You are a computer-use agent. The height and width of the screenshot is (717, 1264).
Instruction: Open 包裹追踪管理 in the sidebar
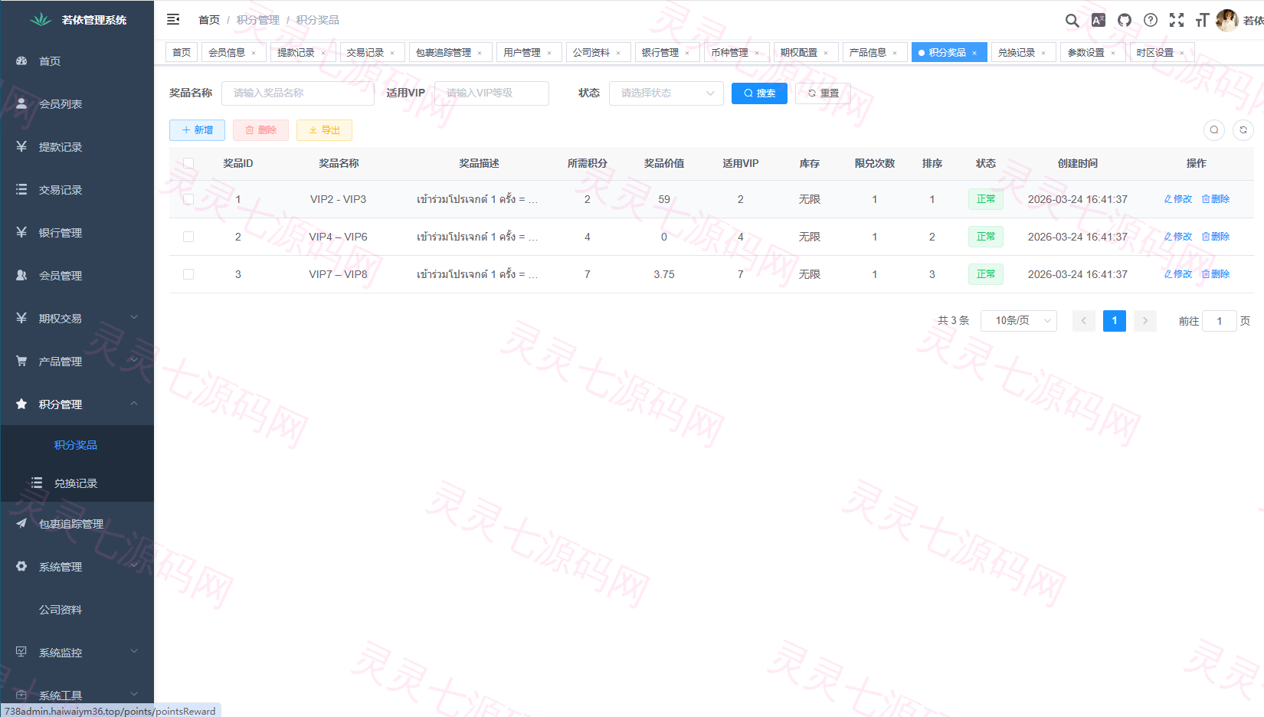point(77,524)
